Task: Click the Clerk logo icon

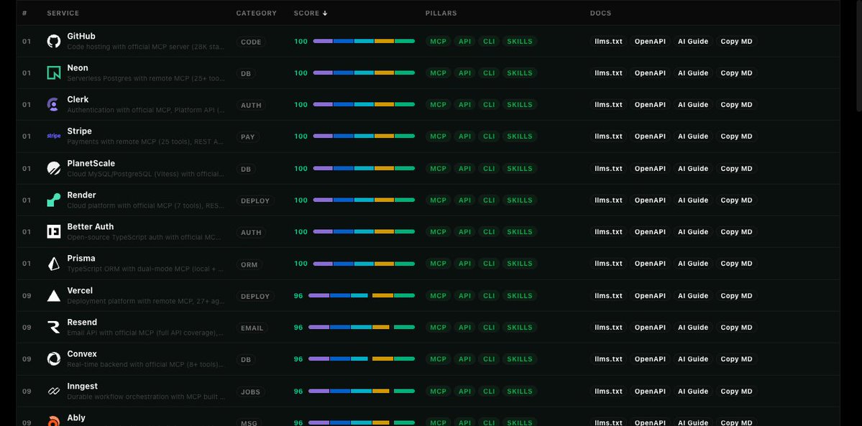Action: pos(53,104)
